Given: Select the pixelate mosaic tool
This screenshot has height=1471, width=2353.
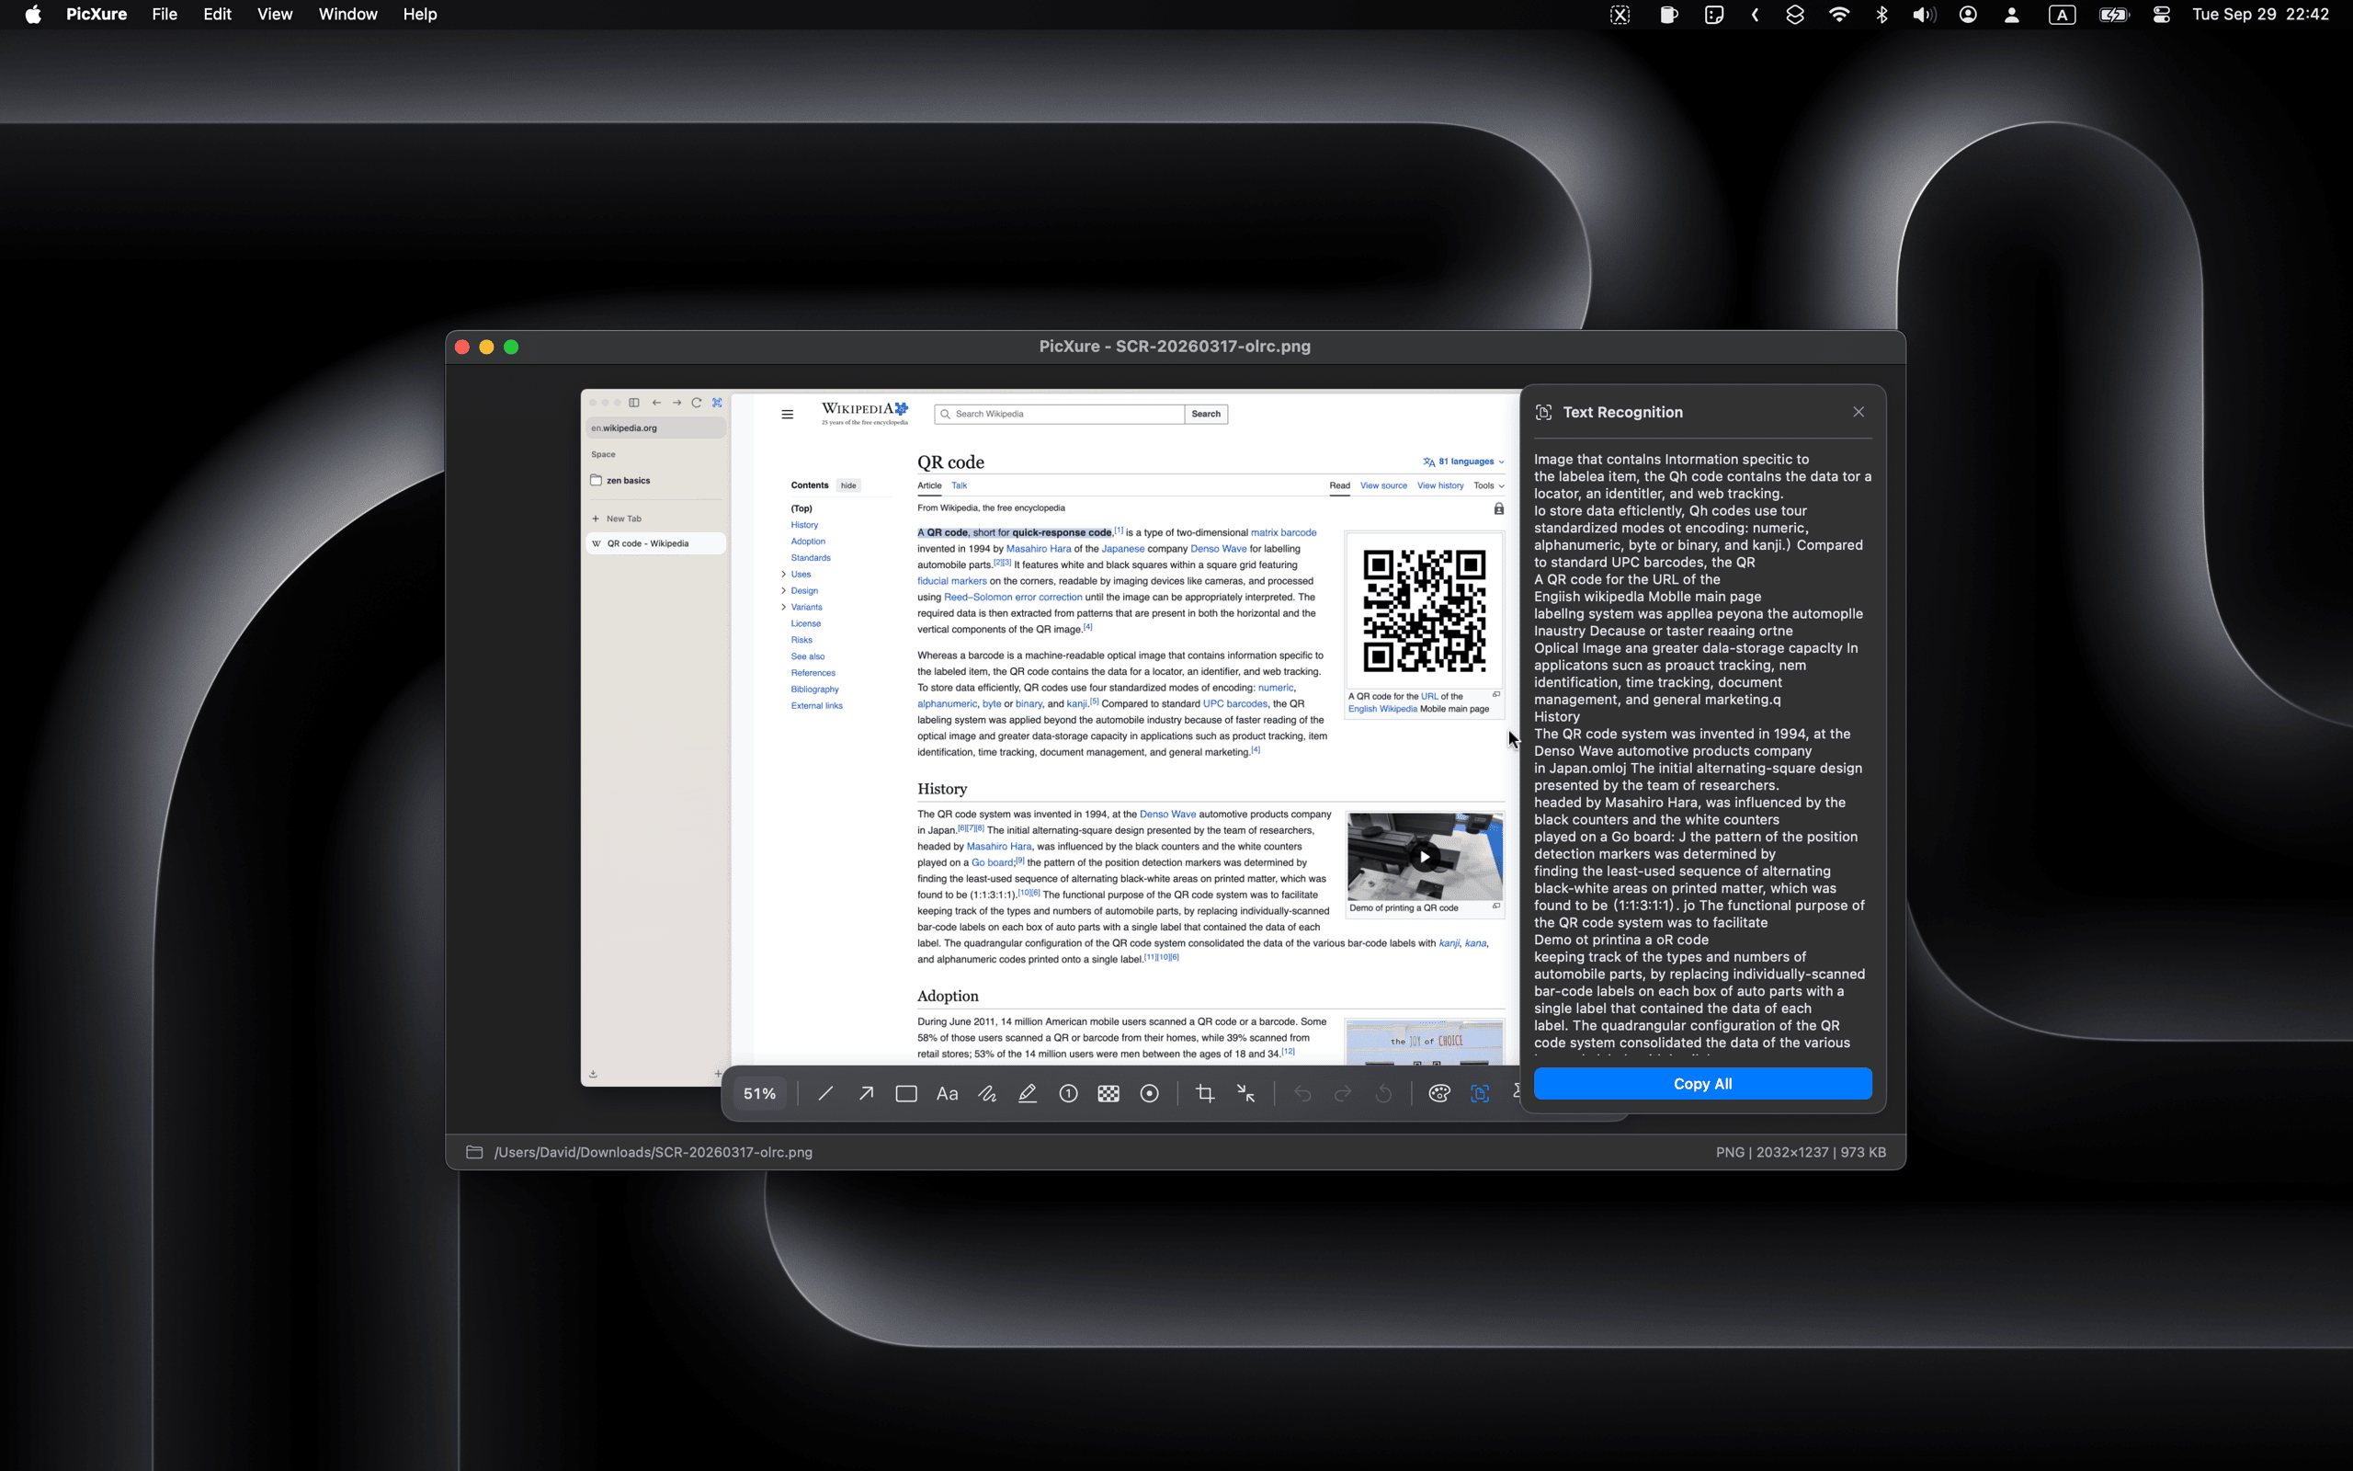Looking at the screenshot, I should tap(1108, 1093).
